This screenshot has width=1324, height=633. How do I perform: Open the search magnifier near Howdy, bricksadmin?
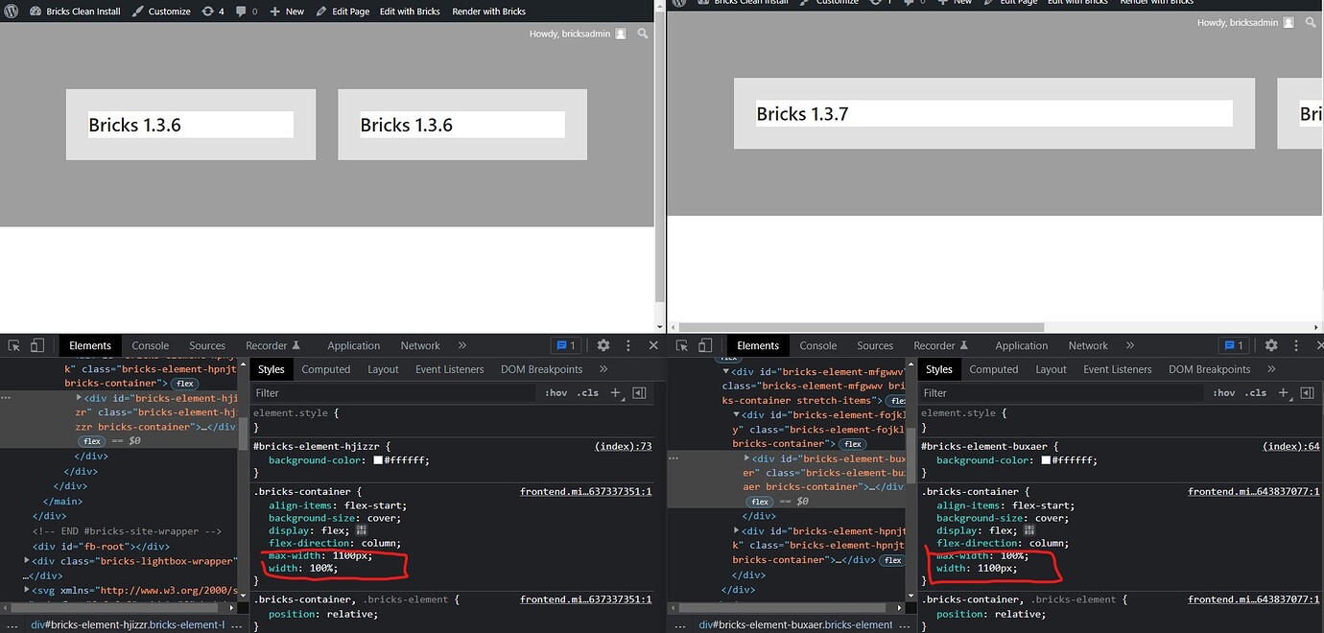click(x=643, y=33)
